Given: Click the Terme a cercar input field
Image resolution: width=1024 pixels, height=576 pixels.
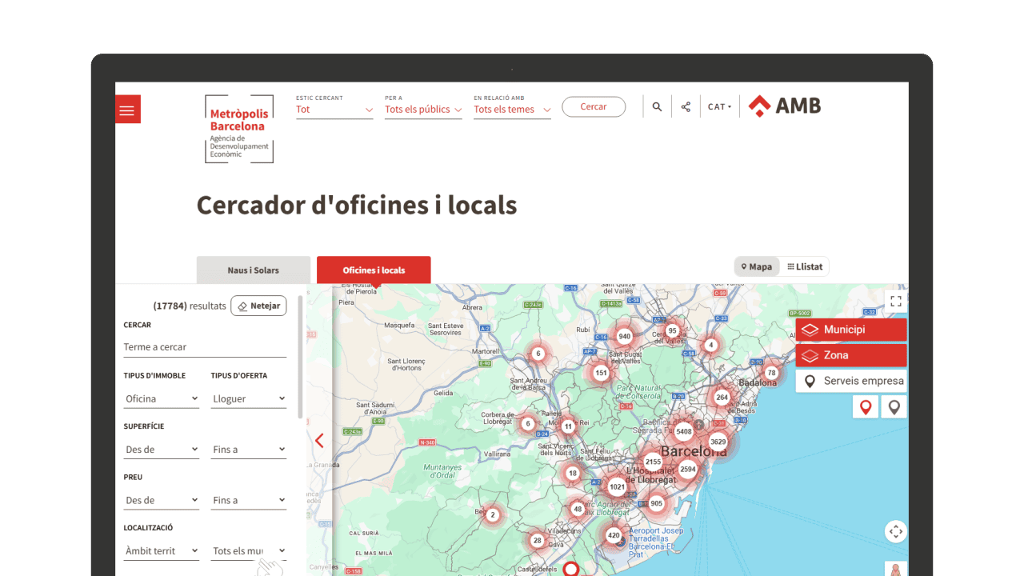Looking at the screenshot, I should [x=205, y=347].
